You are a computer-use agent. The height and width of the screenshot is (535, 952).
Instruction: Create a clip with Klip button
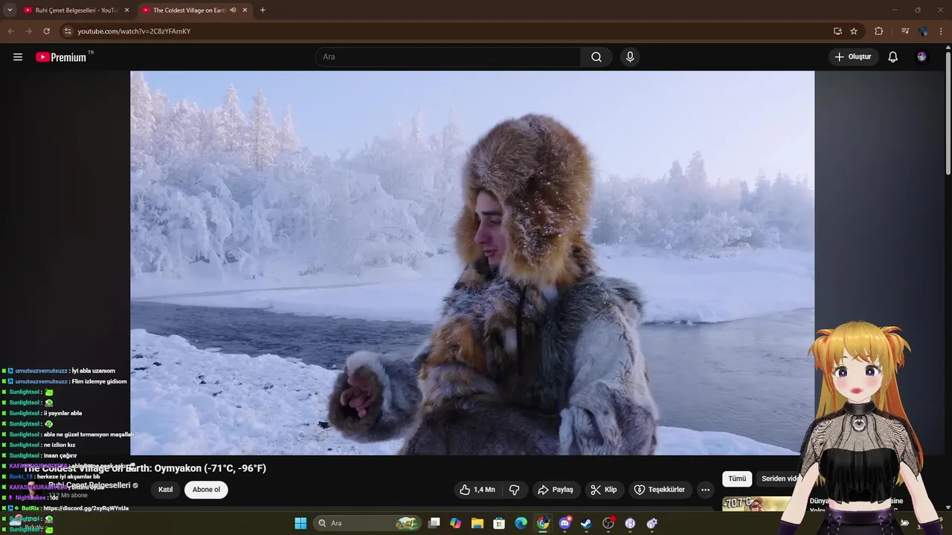pyautogui.click(x=603, y=490)
